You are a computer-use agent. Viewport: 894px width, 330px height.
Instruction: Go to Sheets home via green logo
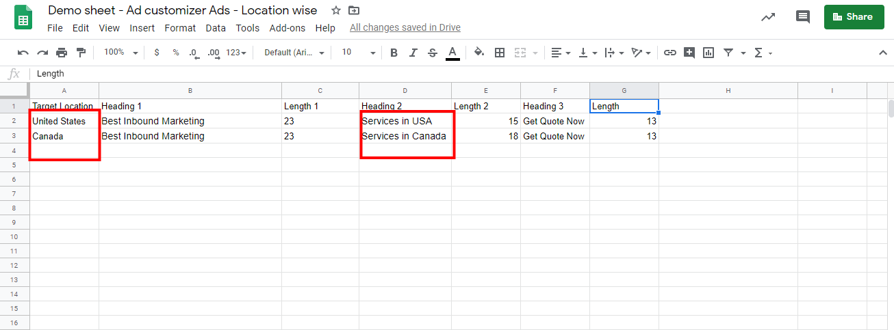pyautogui.click(x=23, y=17)
